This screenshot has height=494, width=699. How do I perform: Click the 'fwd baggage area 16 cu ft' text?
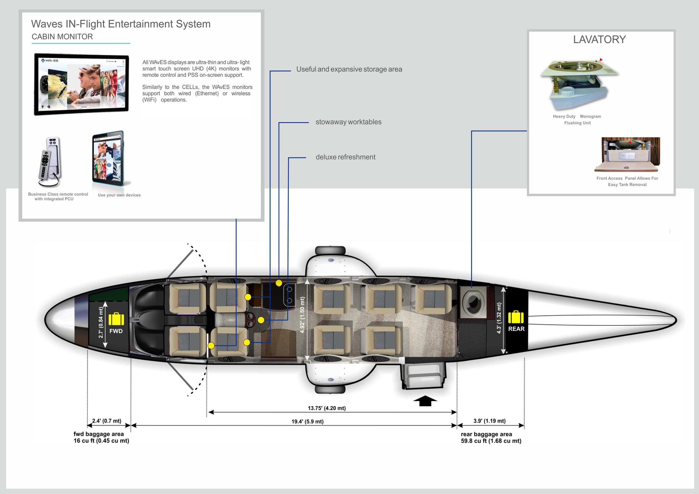[101, 437]
